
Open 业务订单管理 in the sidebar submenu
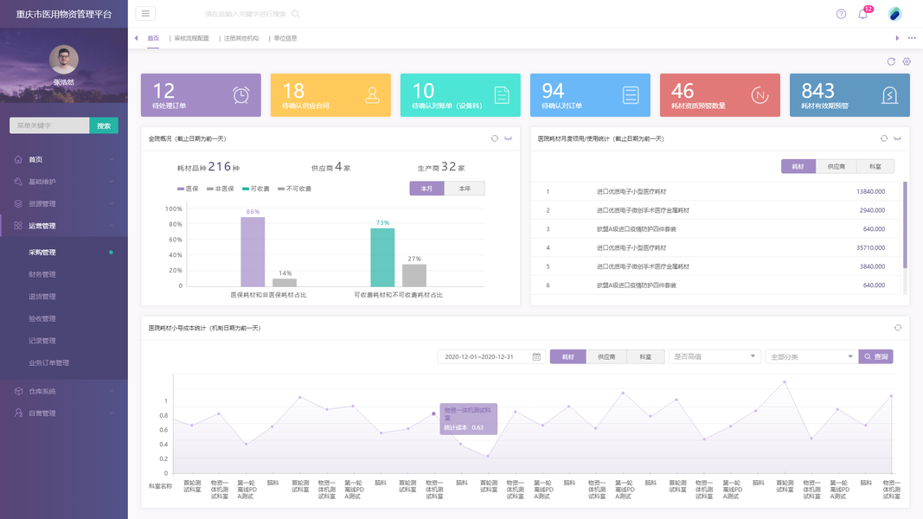(x=48, y=363)
